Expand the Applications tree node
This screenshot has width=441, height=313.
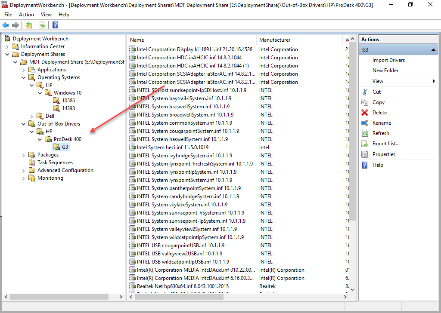coord(24,70)
